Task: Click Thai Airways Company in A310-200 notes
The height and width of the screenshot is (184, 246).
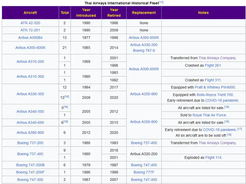Action: 217,58
